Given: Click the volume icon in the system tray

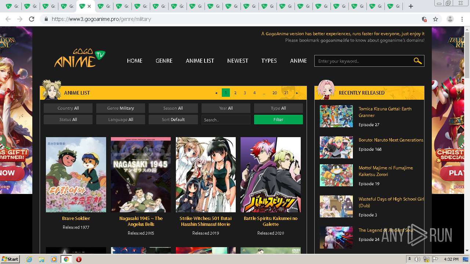Looking at the screenshot, I should pos(417,259).
